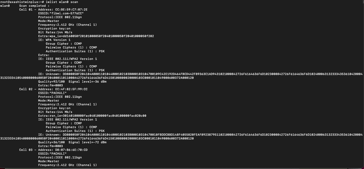Click the Cell 01 "Bit Rates:144 Mb/s" line
This screenshot has width=364, height=169.
click(55, 32)
